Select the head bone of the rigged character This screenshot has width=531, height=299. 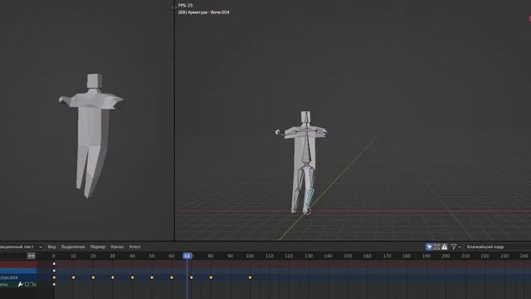point(306,118)
